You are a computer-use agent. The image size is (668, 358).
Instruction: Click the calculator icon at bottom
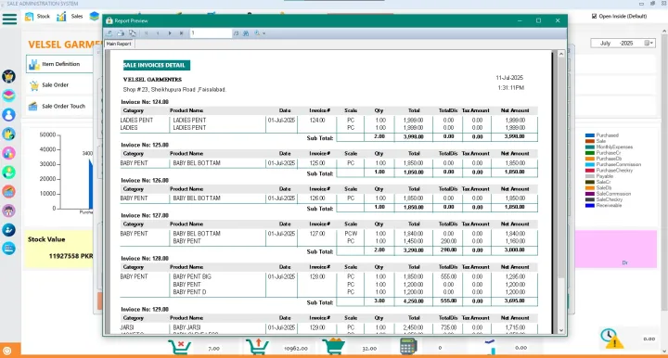[408, 347]
